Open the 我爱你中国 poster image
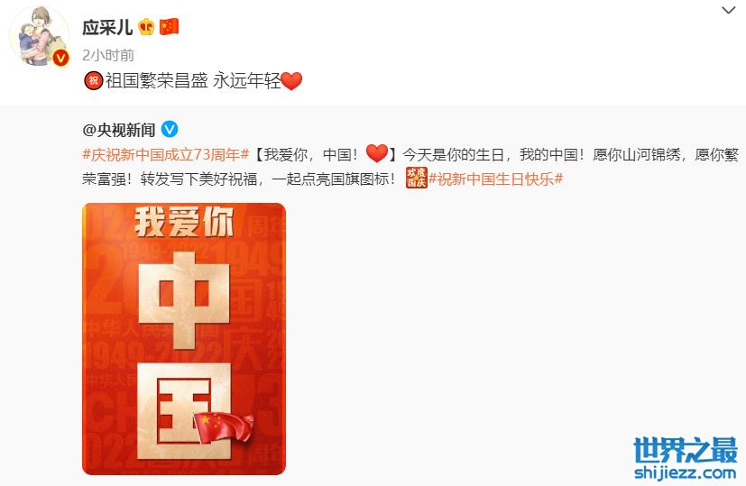Viewport: 746px width, 486px height. pos(184,339)
